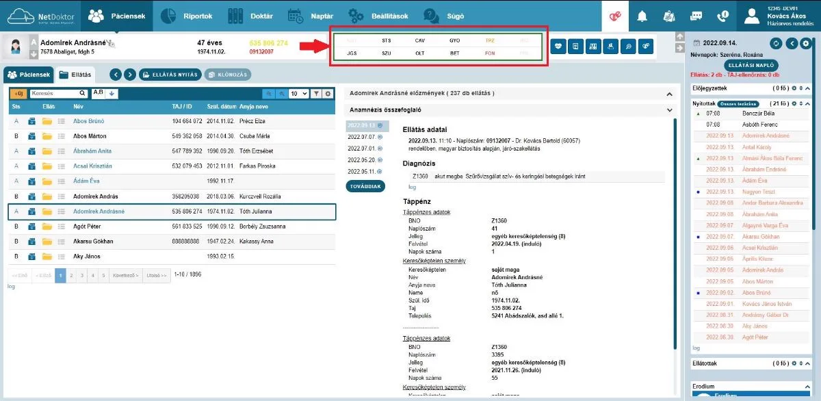Click the zoom magnifier toolbar icon beside the code grid
The height and width of the screenshot is (401, 821).
click(628, 46)
